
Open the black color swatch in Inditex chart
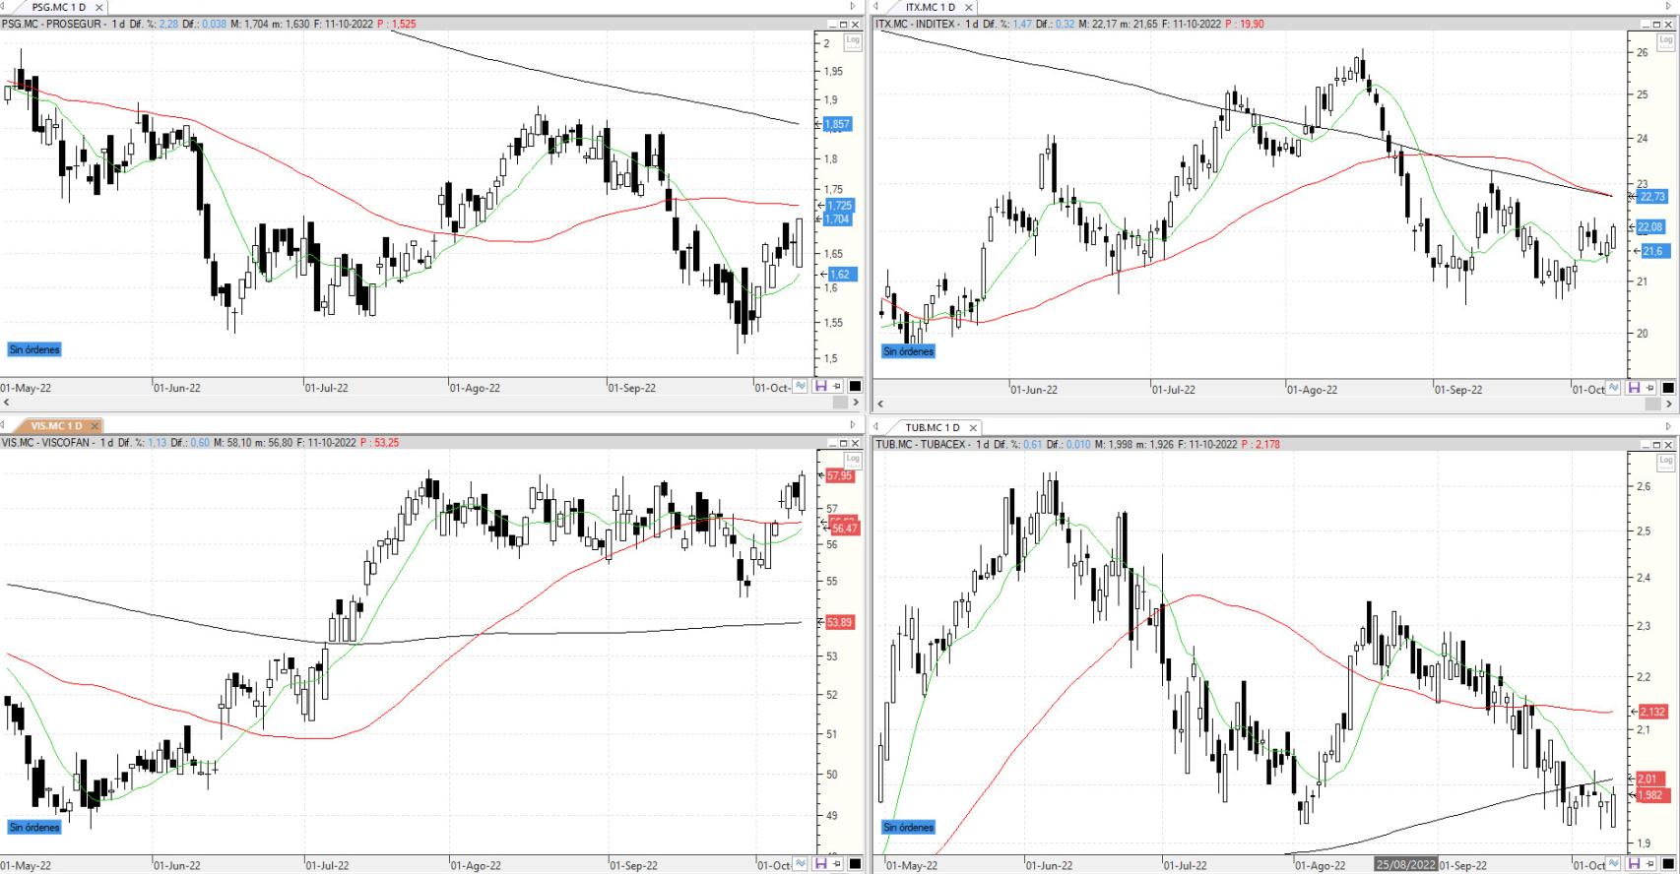1668,388
